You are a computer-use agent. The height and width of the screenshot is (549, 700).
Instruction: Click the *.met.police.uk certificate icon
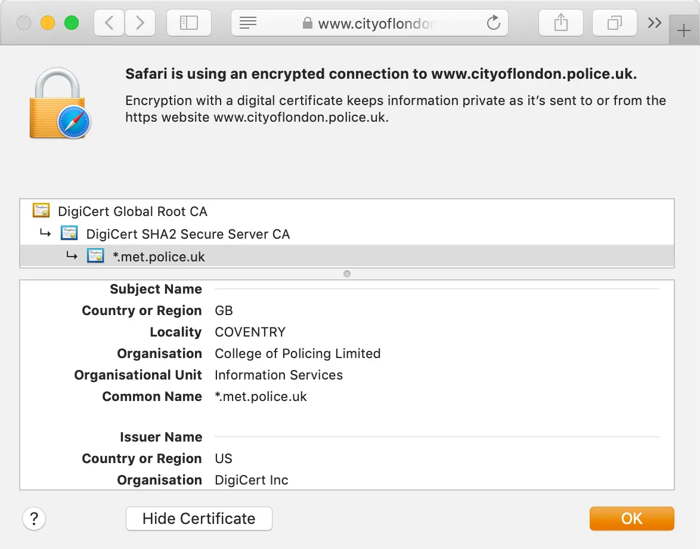pyautogui.click(x=95, y=255)
